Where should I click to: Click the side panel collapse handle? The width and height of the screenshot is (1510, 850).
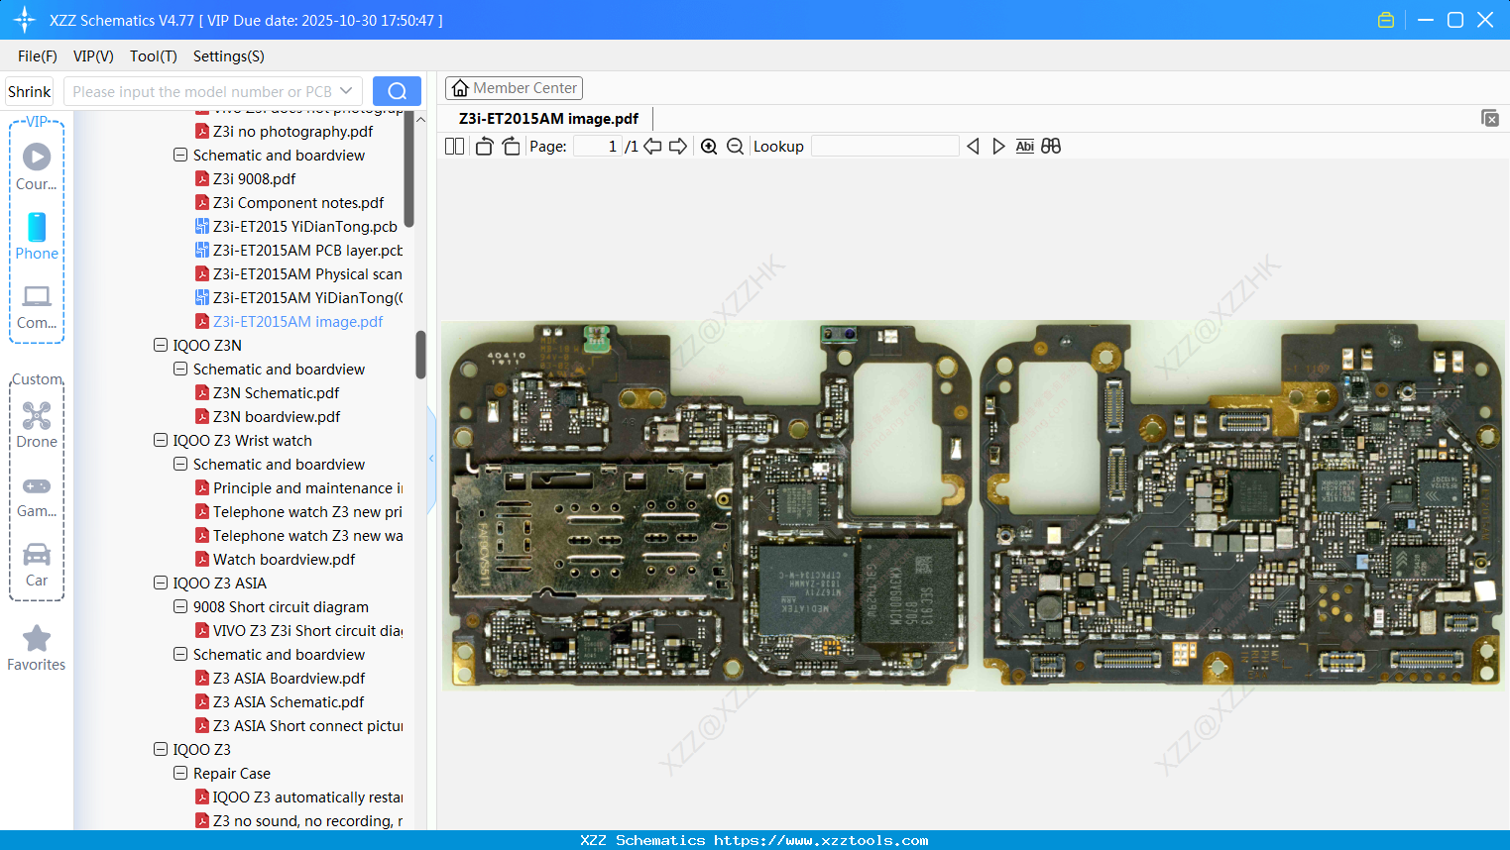click(431, 459)
